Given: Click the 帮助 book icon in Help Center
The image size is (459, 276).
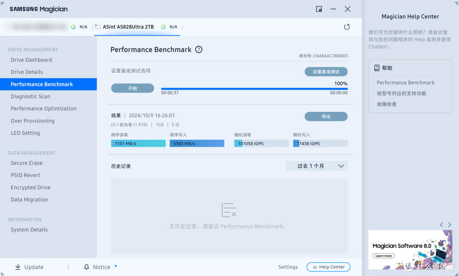Looking at the screenshot, I should (377, 68).
